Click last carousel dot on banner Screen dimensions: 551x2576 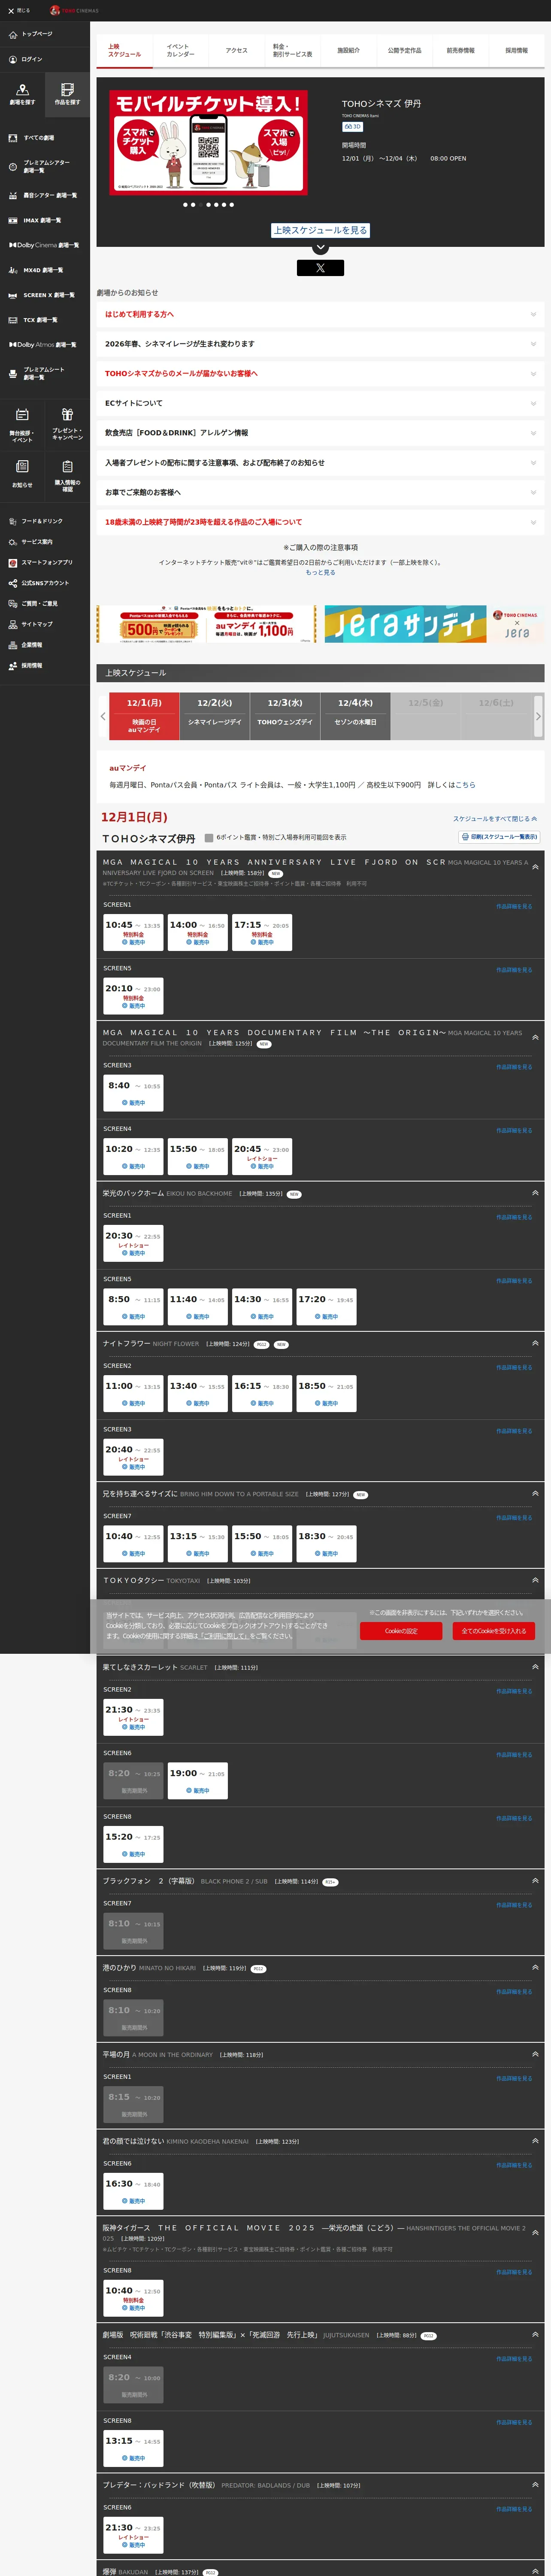[x=232, y=204]
